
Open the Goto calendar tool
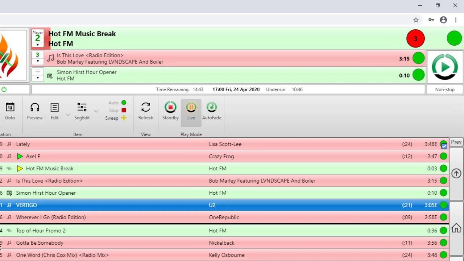click(x=10, y=111)
